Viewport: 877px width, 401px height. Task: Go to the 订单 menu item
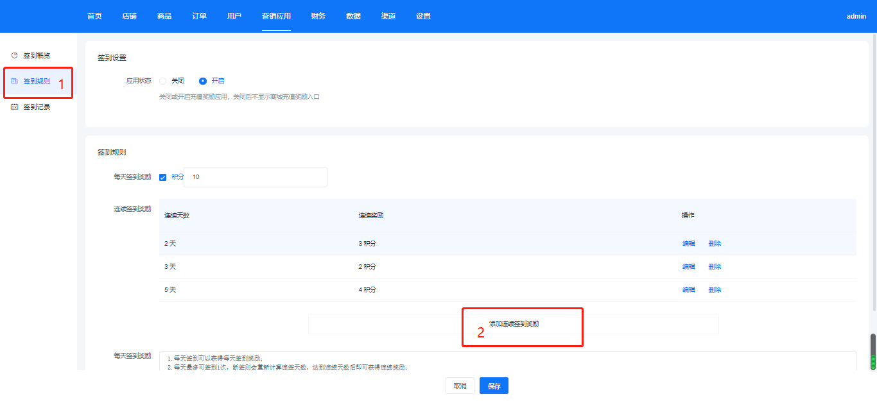[199, 16]
